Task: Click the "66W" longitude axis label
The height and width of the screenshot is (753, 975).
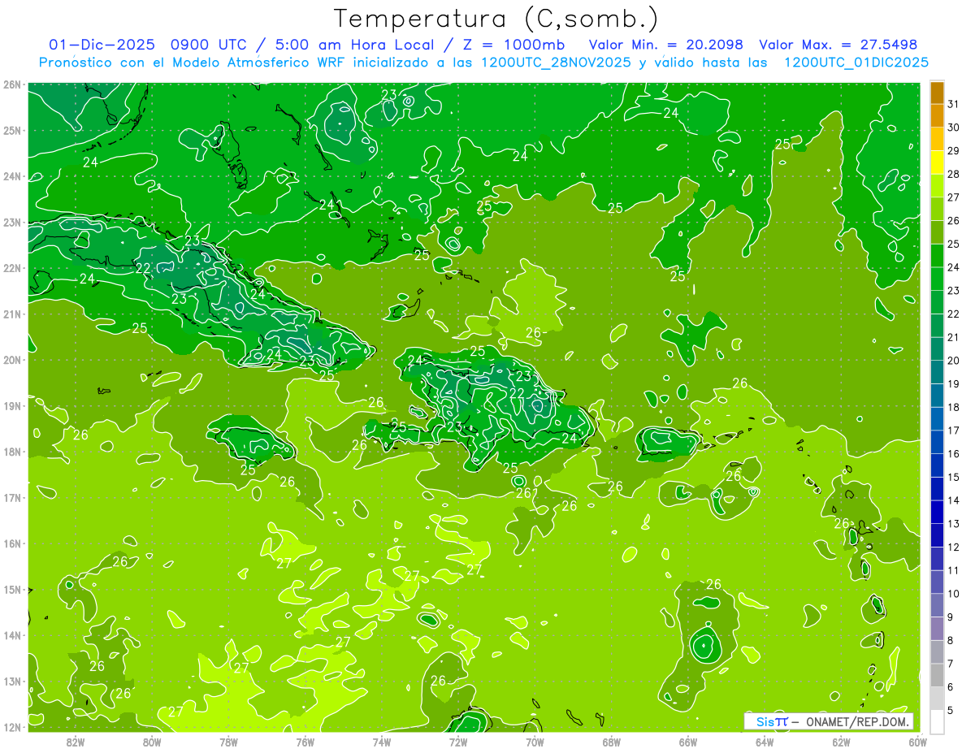Action: coord(688,742)
